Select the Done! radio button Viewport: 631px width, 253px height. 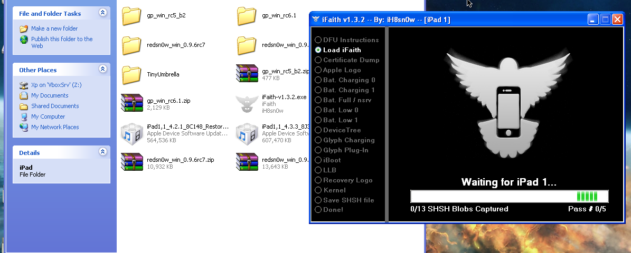pyautogui.click(x=318, y=210)
